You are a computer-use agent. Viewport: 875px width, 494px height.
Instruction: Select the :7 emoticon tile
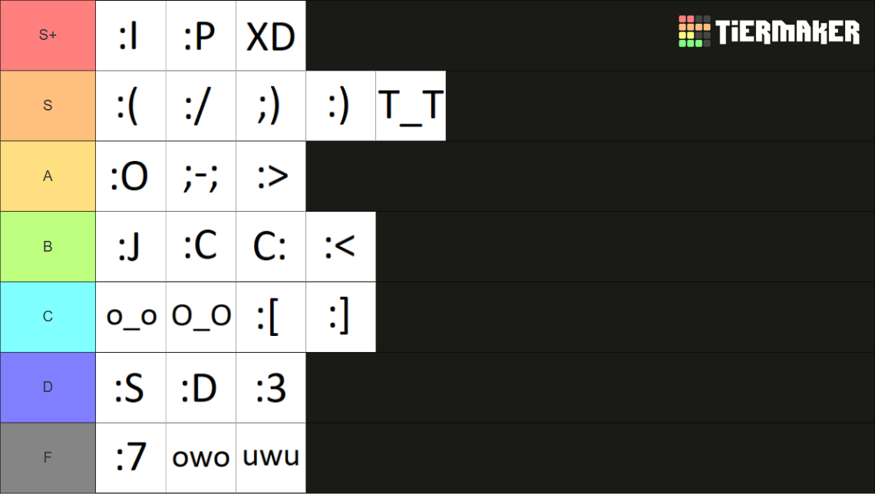[130, 458]
